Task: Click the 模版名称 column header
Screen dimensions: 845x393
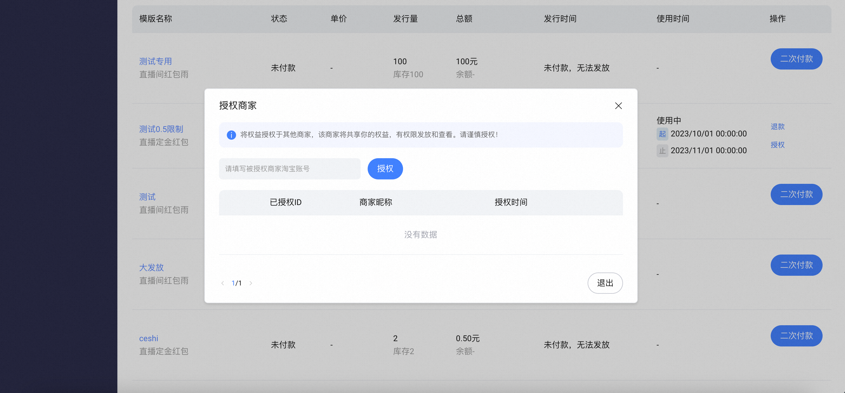Action: (x=155, y=19)
